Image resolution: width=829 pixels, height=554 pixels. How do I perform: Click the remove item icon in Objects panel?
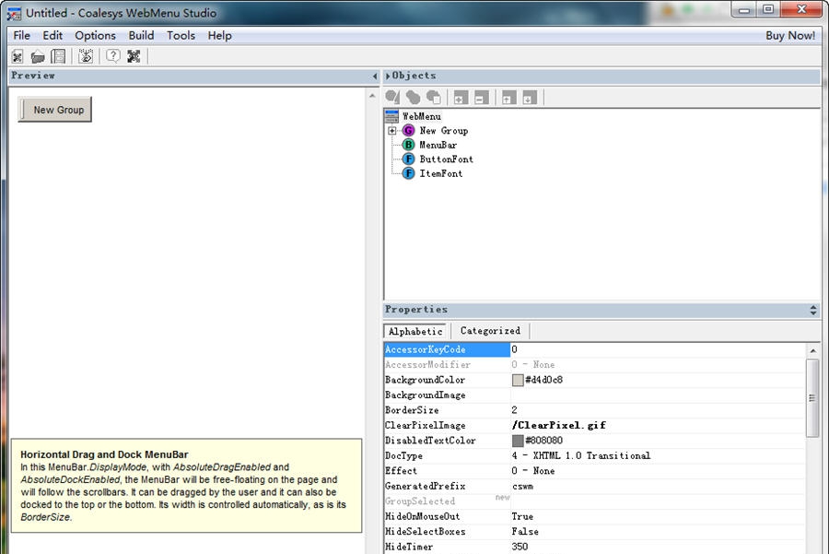point(480,97)
